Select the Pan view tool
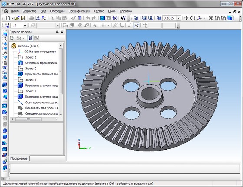 click(x=187, y=18)
